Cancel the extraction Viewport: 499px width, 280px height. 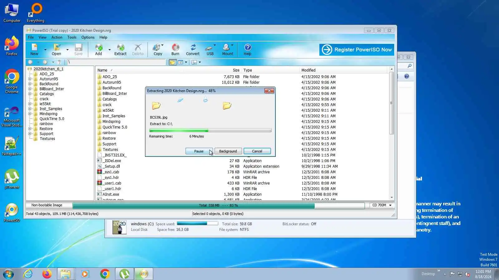pos(257,151)
